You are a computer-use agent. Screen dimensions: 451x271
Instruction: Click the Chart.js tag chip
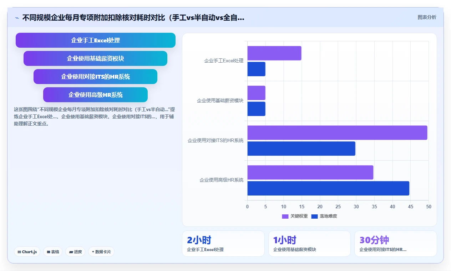click(x=27, y=252)
